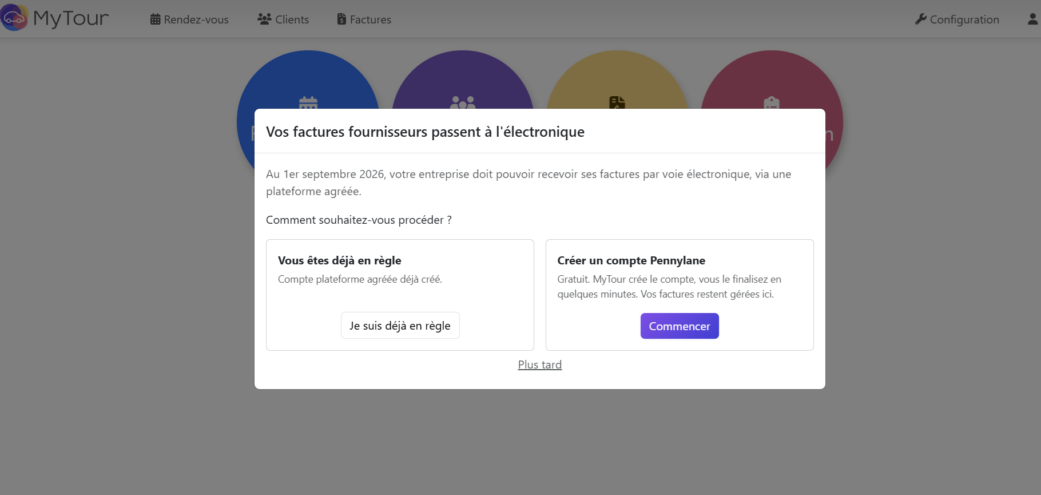Select the 'Créer un compte Pennylane' card heading
Image resolution: width=1041 pixels, height=495 pixels.
[x=631, y=260]
